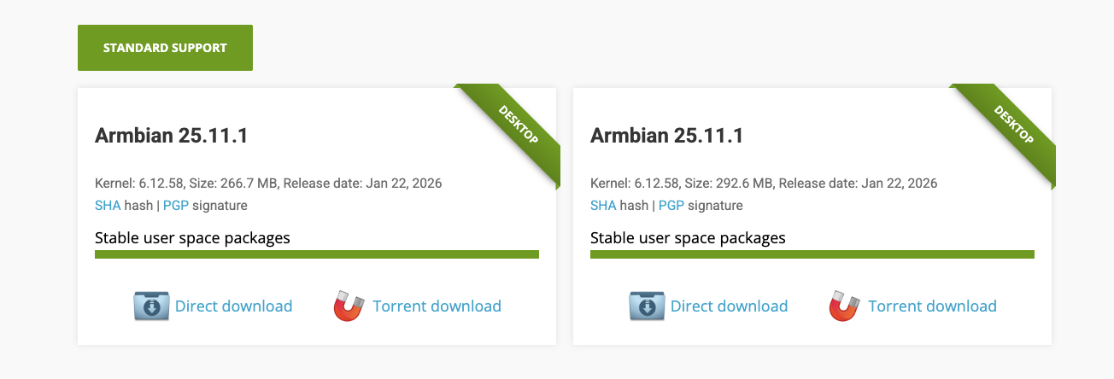This screenshot has width=1114, height=379.
Task: Click the Armbian 25.11.1 heading of the 266.7 MB card
Action: coord(171,136)
